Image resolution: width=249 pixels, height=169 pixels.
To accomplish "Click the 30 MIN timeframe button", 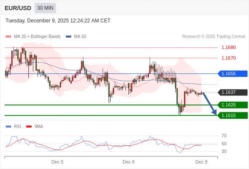I will tap(45, 8).
